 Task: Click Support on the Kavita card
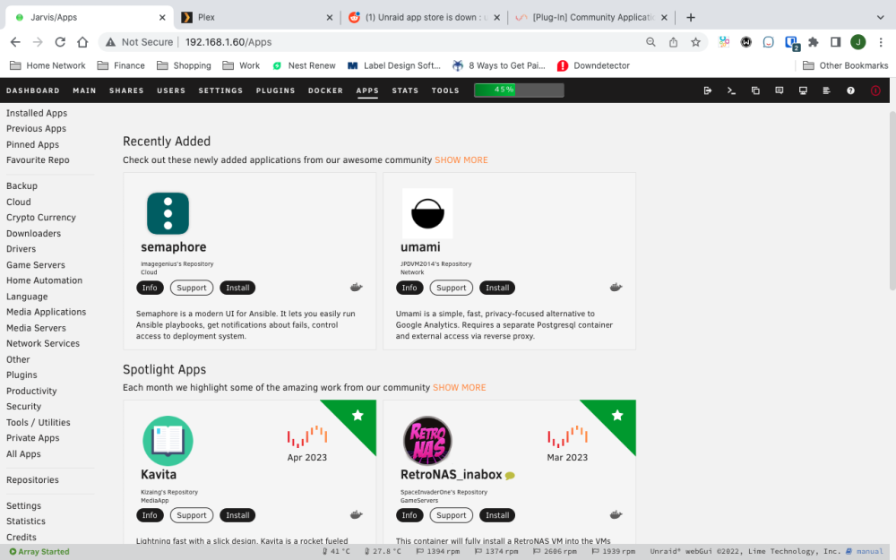pos(192,515)
